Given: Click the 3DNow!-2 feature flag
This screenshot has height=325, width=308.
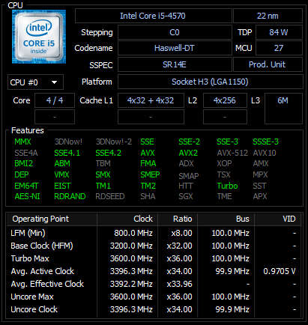Looking at the screenshot, I should click(114, 142).
